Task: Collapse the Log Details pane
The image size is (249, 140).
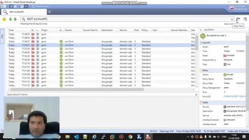Action: click(201, 30)
